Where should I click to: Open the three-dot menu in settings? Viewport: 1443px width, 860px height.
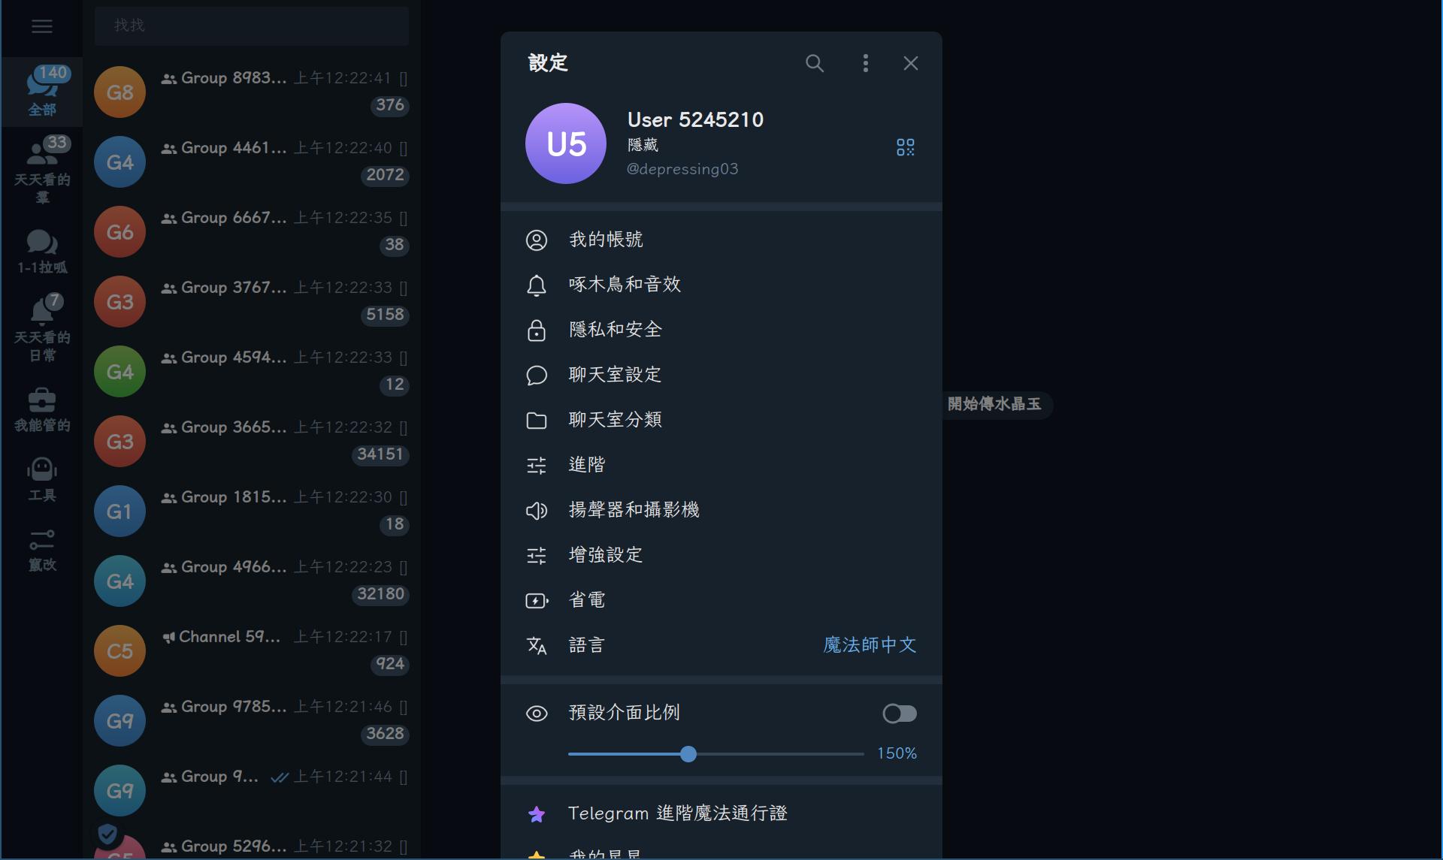tap(865, 63)
